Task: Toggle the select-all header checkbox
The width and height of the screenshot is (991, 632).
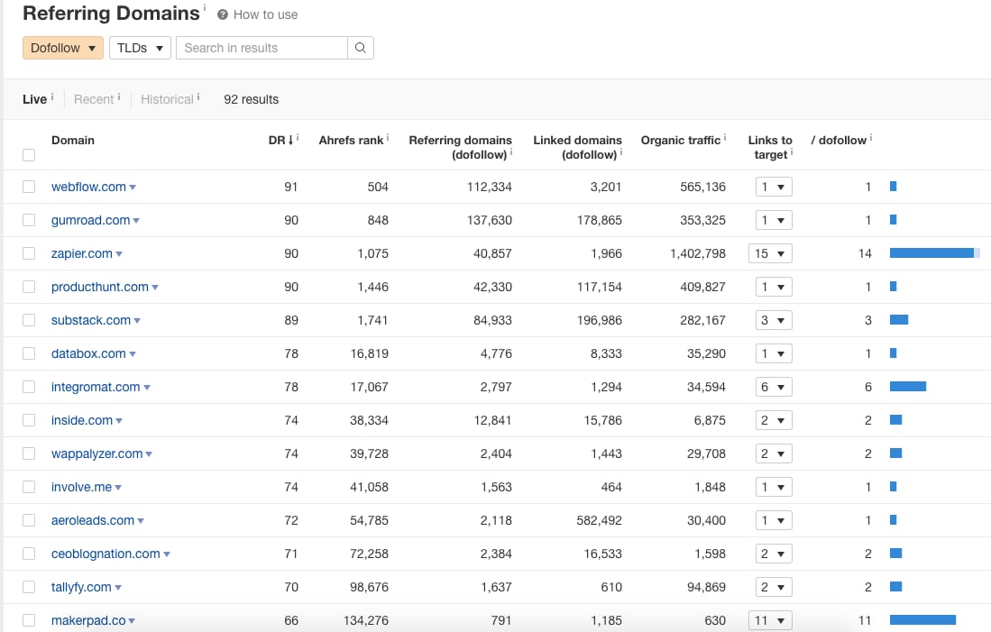Action: pos(29,155)
